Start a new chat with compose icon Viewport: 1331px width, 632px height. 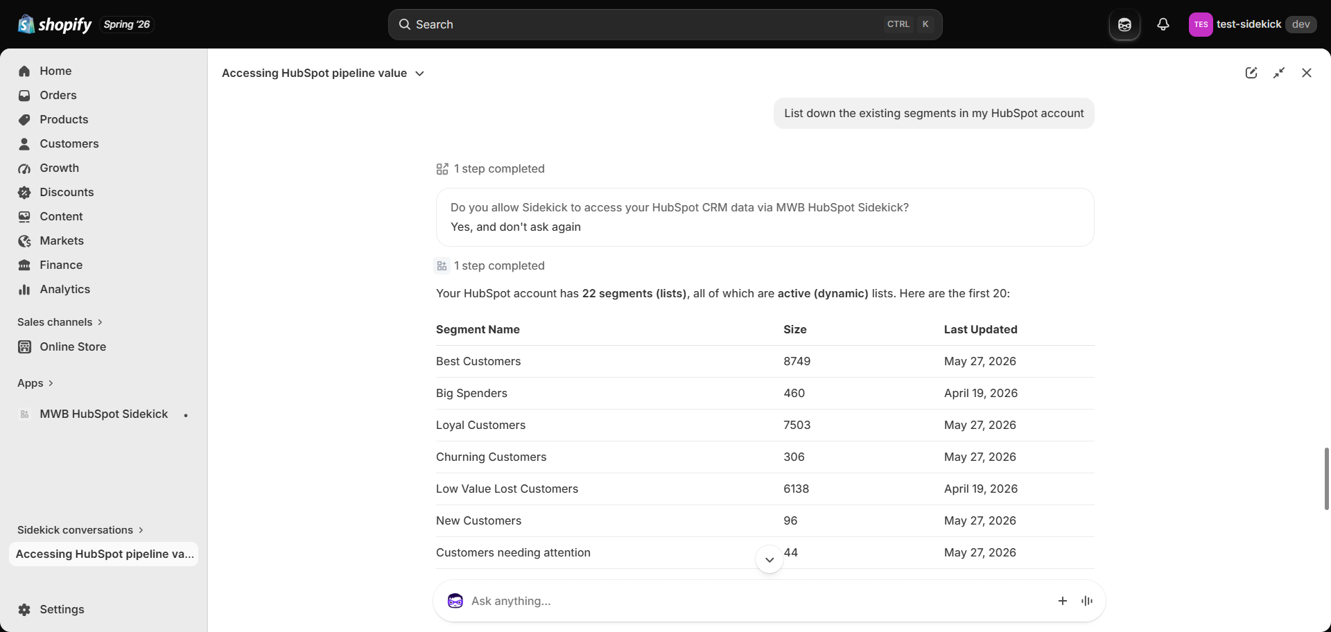[x=1251, y=73]
